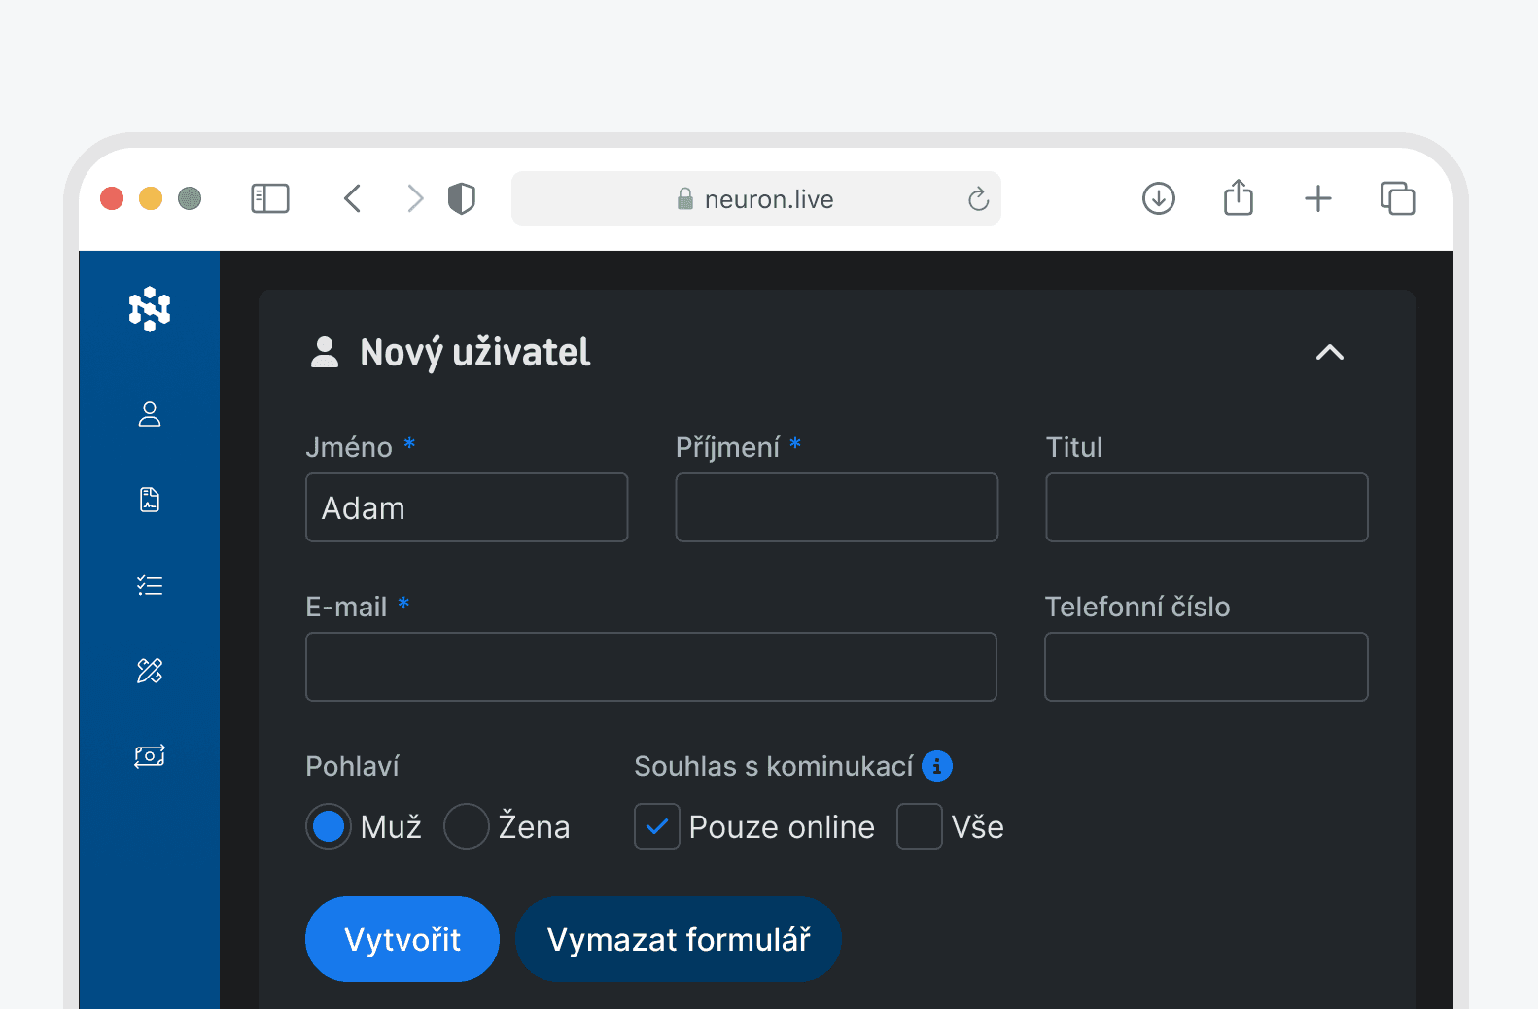Click the browser share icon
The width and height of the screenshot is (1538, 1009).
point(1238,198)
